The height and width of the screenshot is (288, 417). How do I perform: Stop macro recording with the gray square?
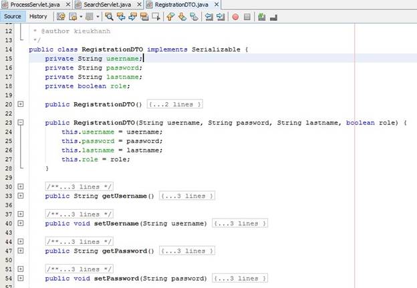pyautogui.click(x=247, y=17)
